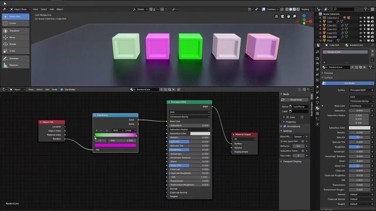The height and width of the screenshot is (211, 376).
Task: Select the Select Box tool
Action: pyautogui.click(x=16, y=16)
